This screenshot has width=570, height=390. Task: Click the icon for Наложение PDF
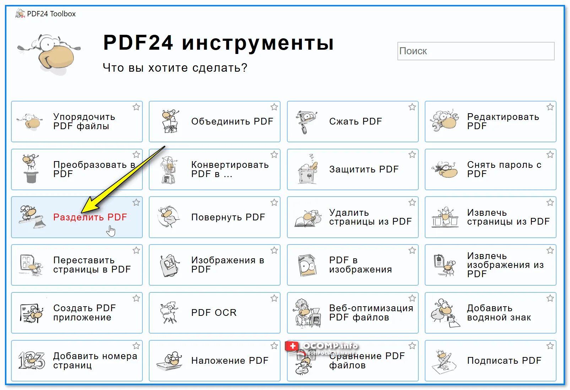click(169, 361)
